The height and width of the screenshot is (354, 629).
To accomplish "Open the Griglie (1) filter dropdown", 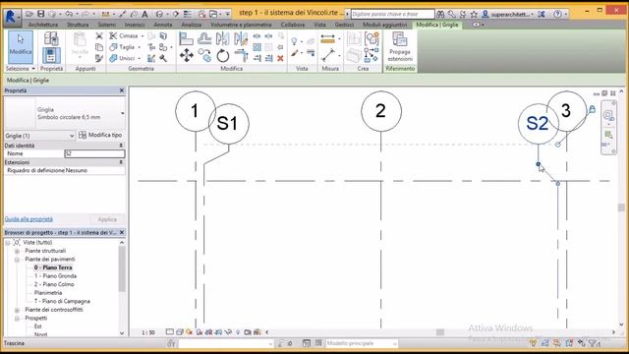I will (x=72, y=136).
